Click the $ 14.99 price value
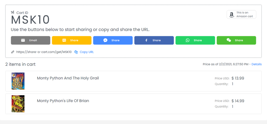 click(238, 101)
